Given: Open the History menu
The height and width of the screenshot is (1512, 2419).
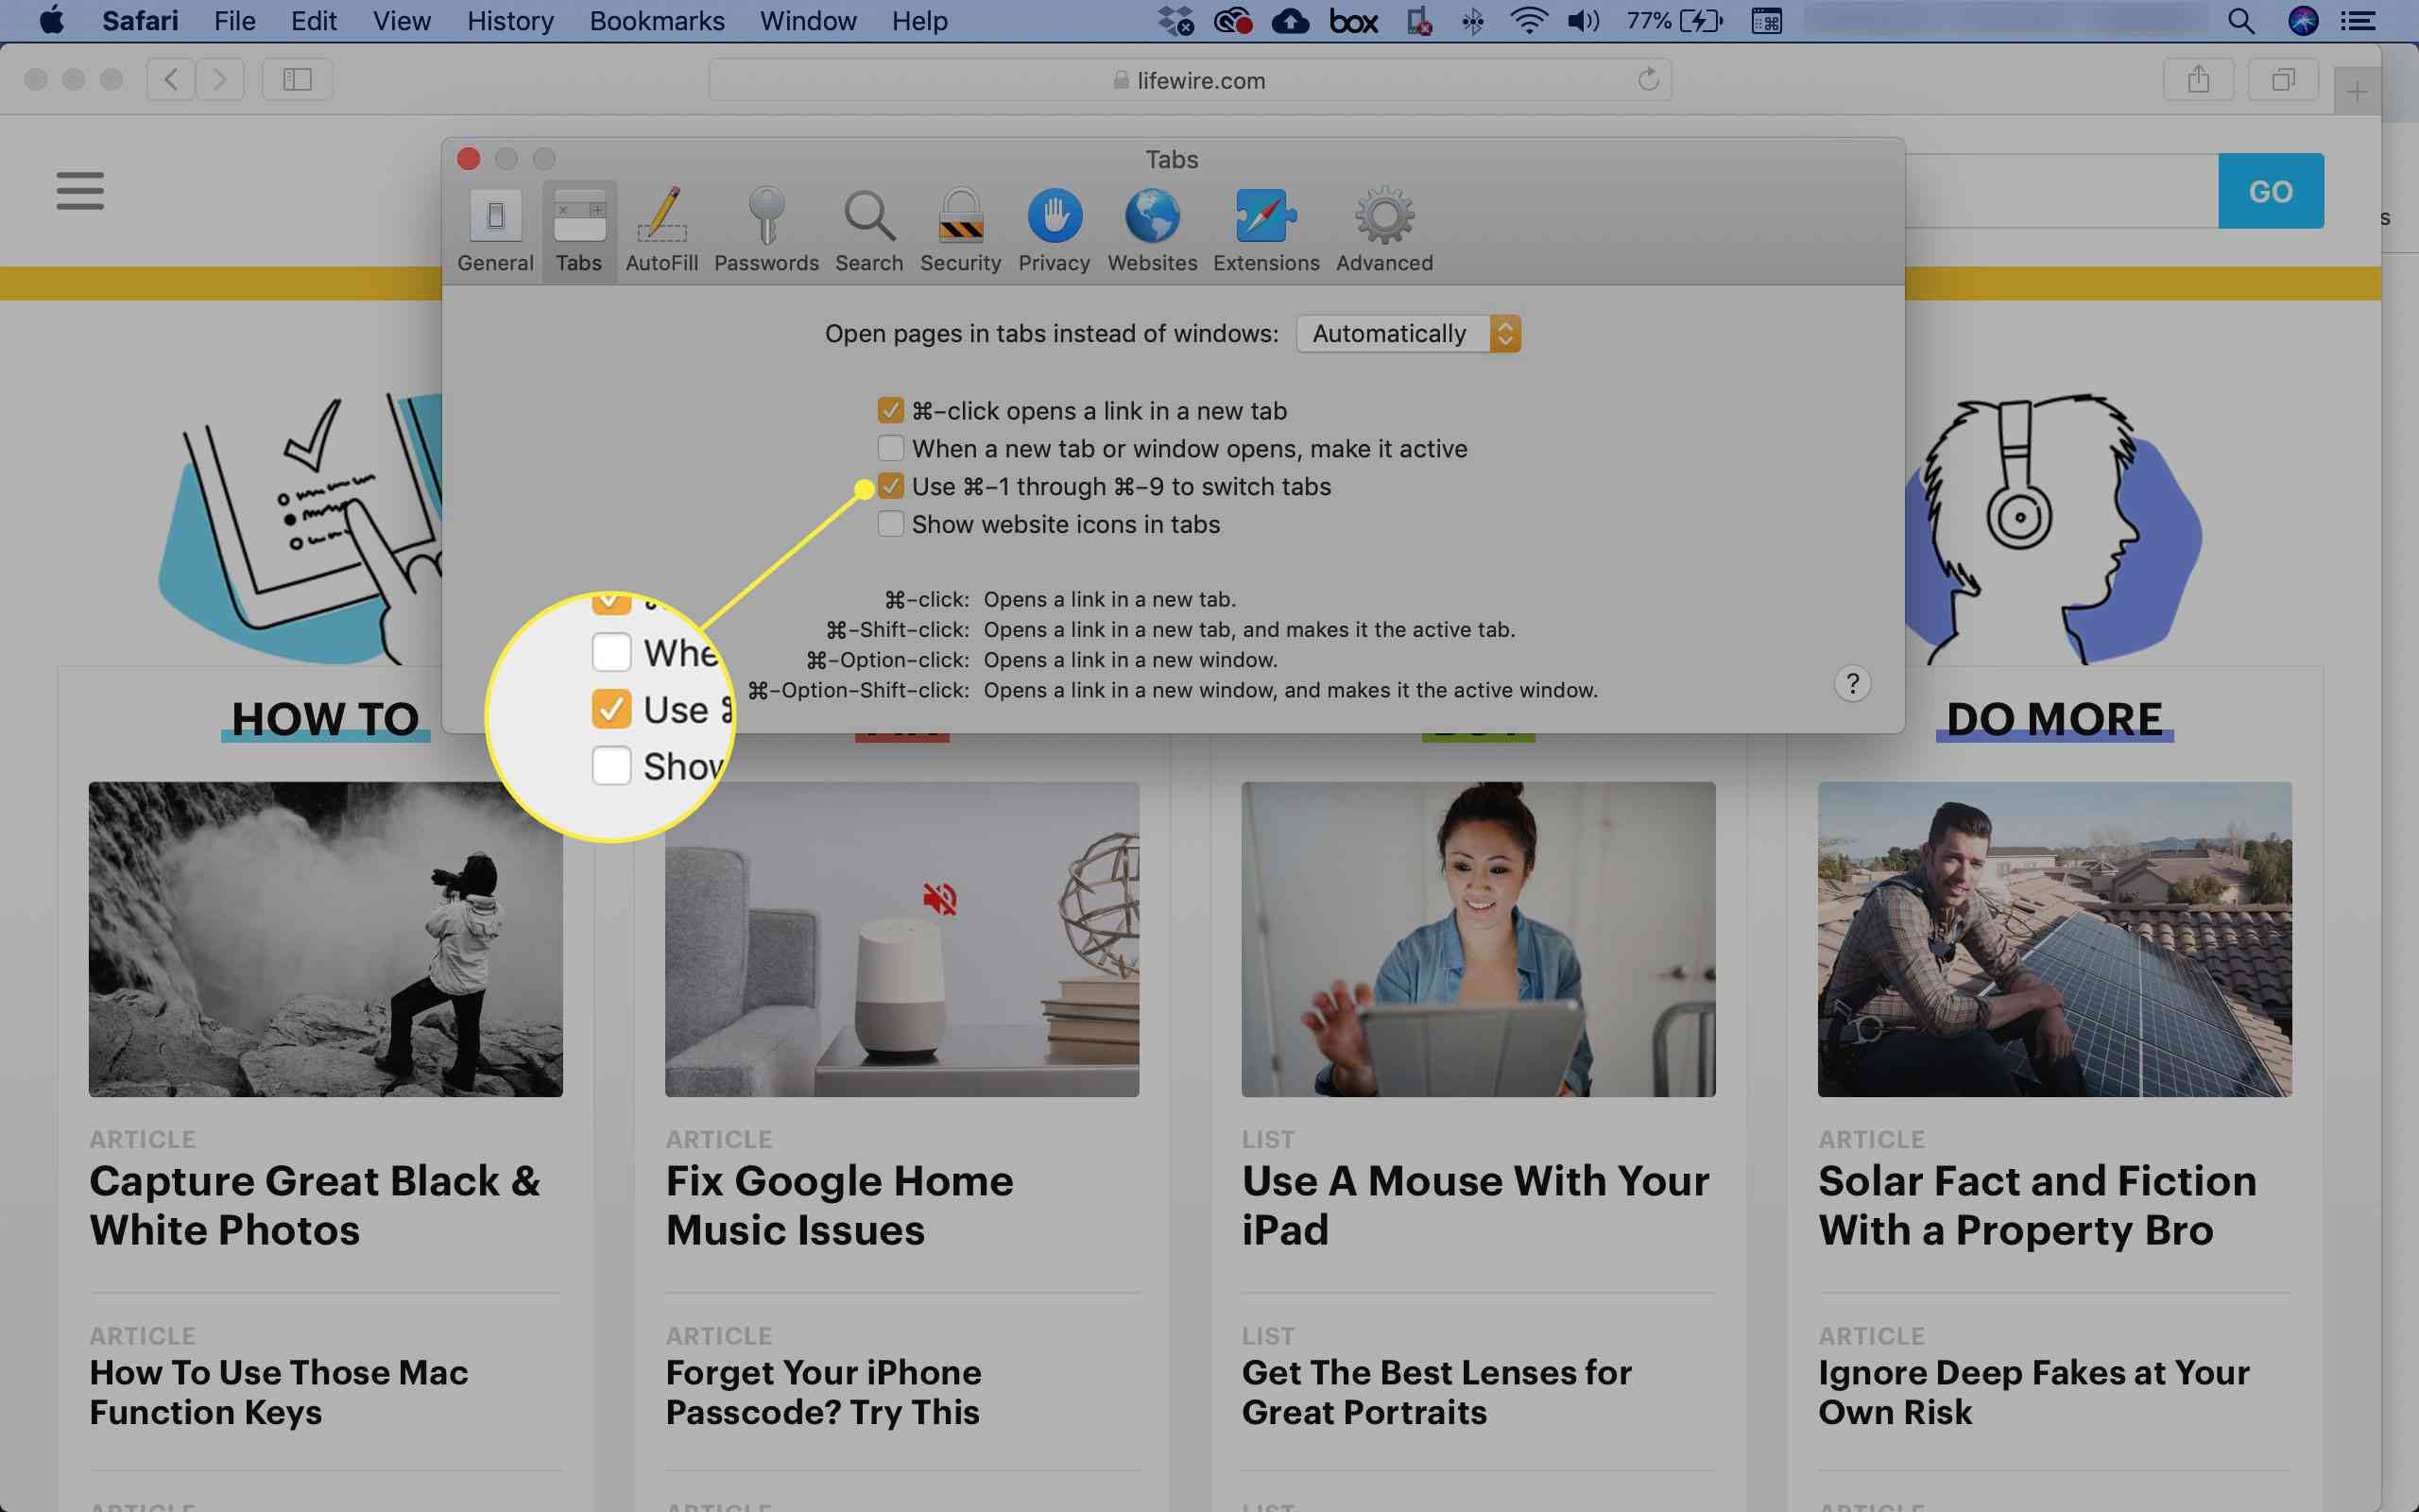Looking at the screenshot, I should coord(512,21).
